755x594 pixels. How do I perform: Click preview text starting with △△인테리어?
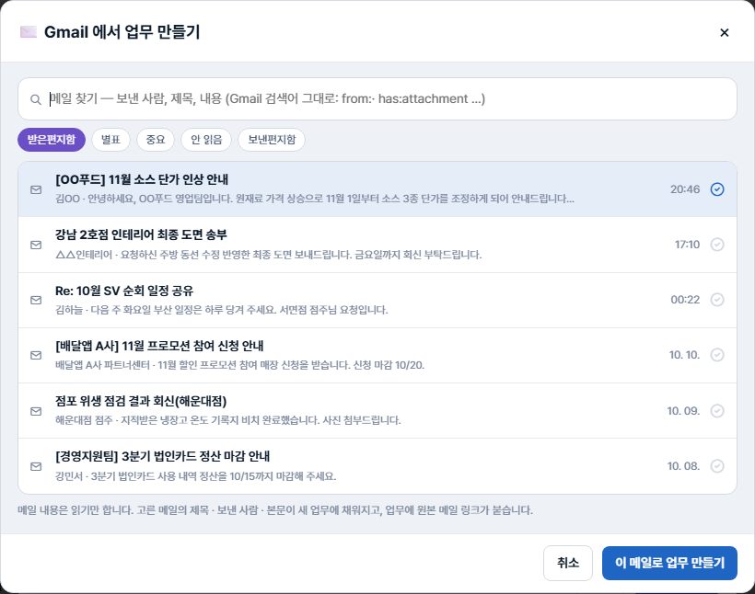pos(268,255)
